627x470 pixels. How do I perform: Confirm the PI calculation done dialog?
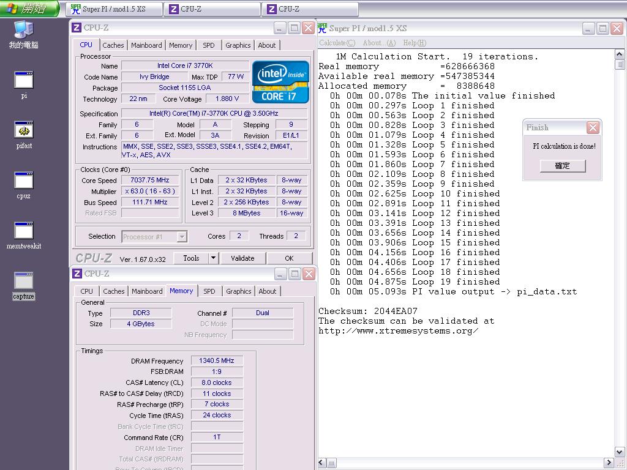pos(562,166)
